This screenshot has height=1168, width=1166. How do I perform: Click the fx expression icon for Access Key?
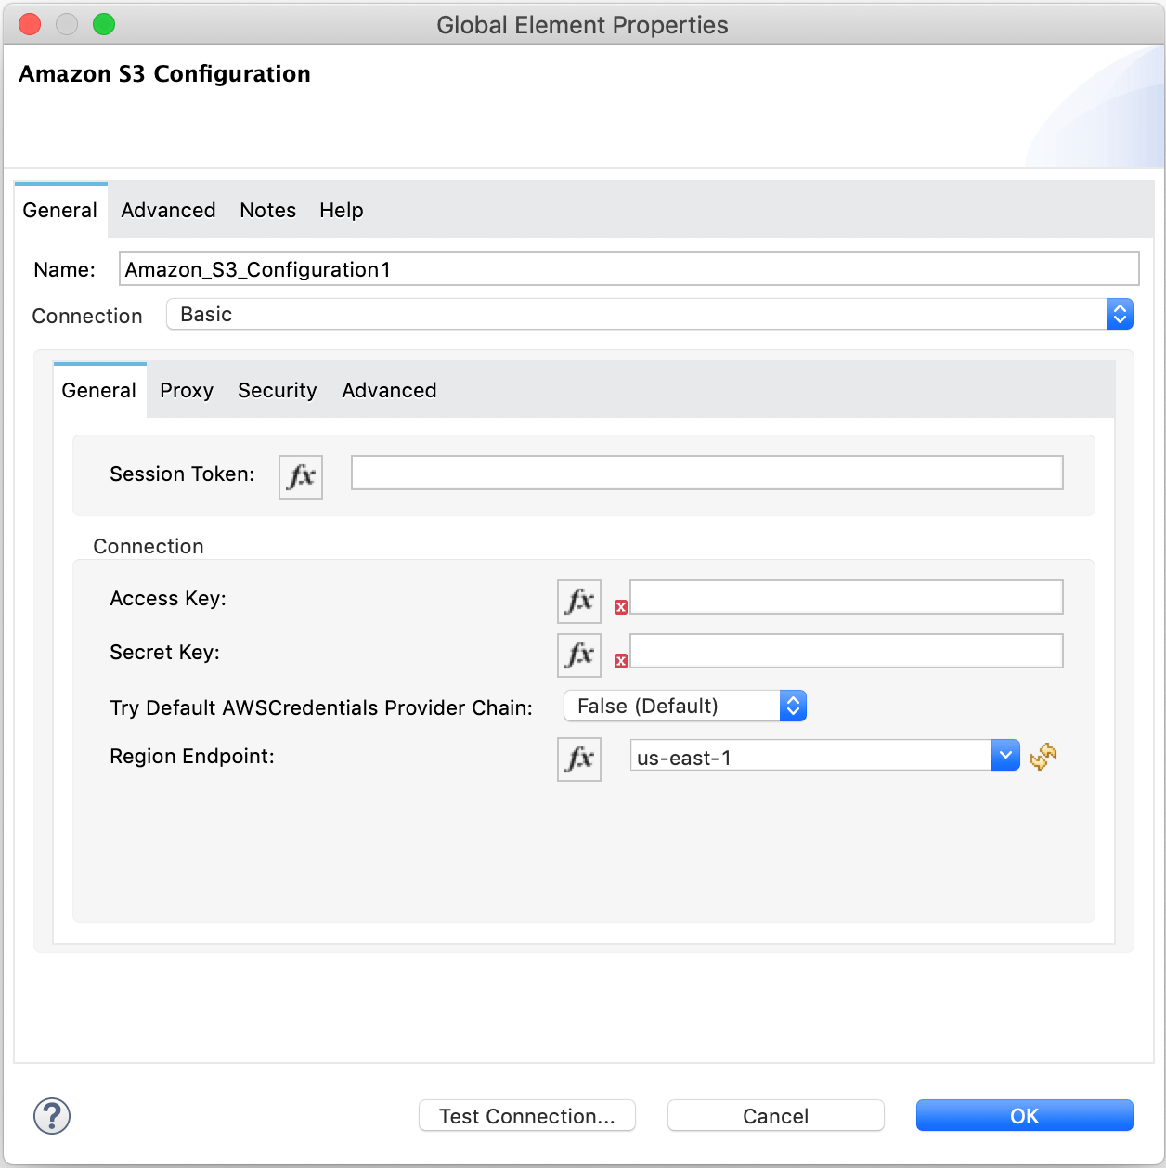[578, 601]
